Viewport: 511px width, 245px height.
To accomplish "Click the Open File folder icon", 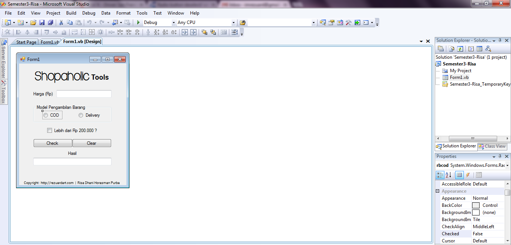I will pyautogui.click(x=33, y=22).
